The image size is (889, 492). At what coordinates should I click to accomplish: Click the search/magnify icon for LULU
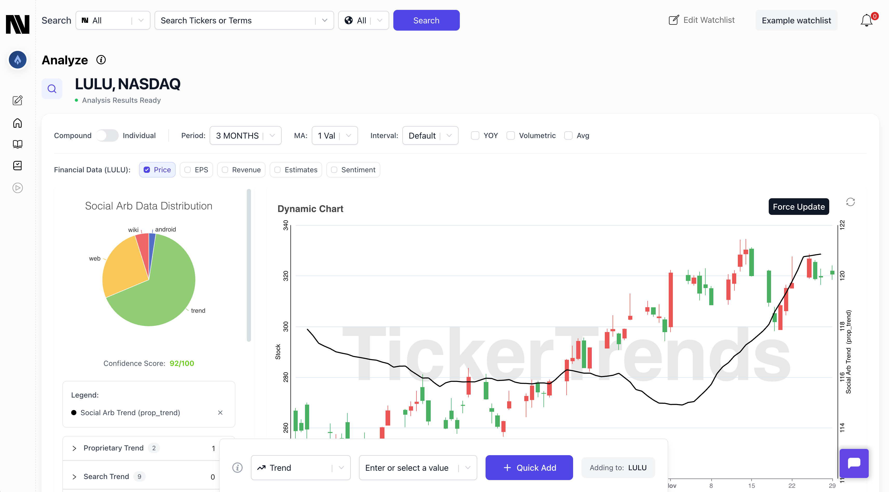pyautogui.click(x=52, y=88)
